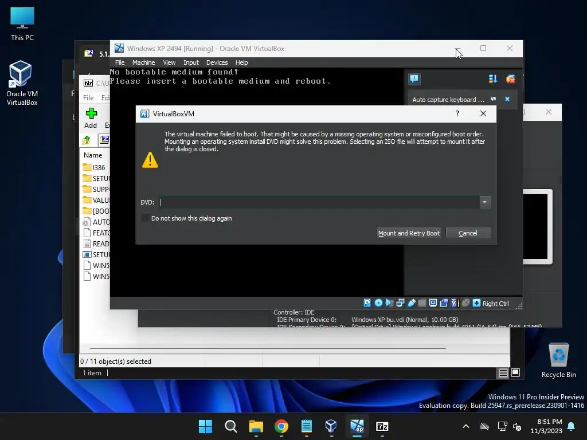Image resolution: width=587 pixels, height=440 pixels.
Task: Open This PC desktop icon
Action: pyautogui.click(x=22, y=23)
